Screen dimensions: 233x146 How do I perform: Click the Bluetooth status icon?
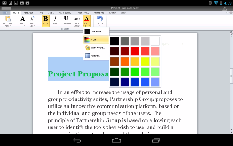[x=210, y=3]
